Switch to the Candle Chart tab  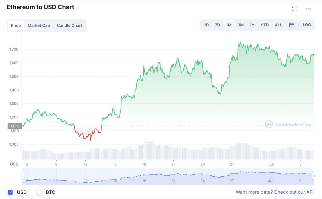coord(70,25)
